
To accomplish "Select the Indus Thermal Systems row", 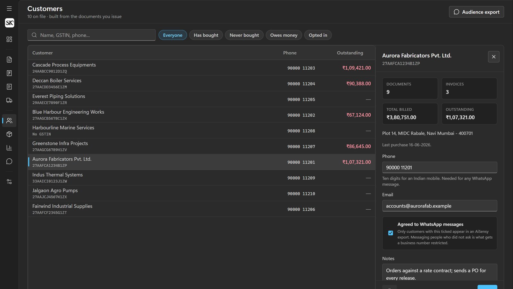I will point(202,178).
